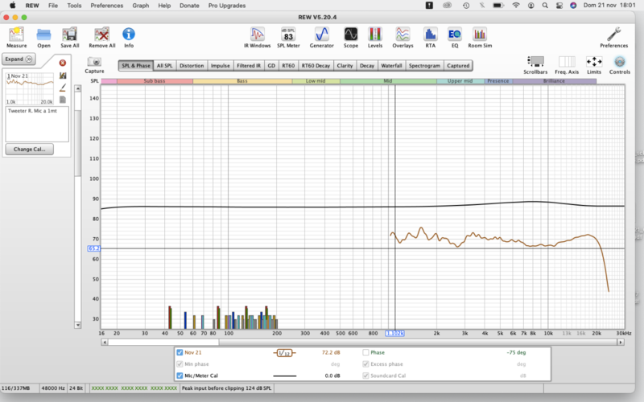
Task: Open the Limits settings
Action: click(594, 63)
